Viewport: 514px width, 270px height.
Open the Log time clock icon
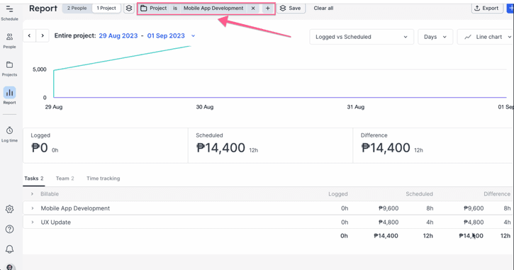(x=9, y=130)
